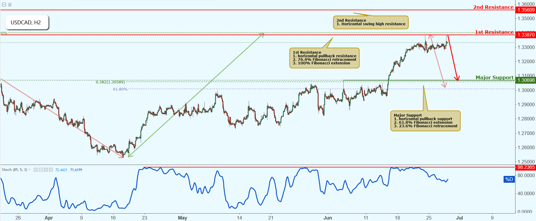Click the 1.28000 price axis value
Image resolution: width=536 pixels, height=221 pixels.
[526, 119]
